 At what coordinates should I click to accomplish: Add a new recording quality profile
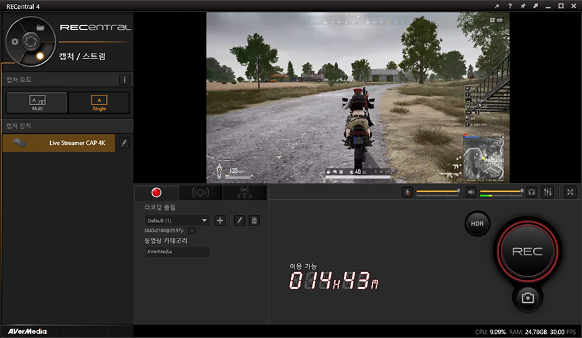click(220, 220)
